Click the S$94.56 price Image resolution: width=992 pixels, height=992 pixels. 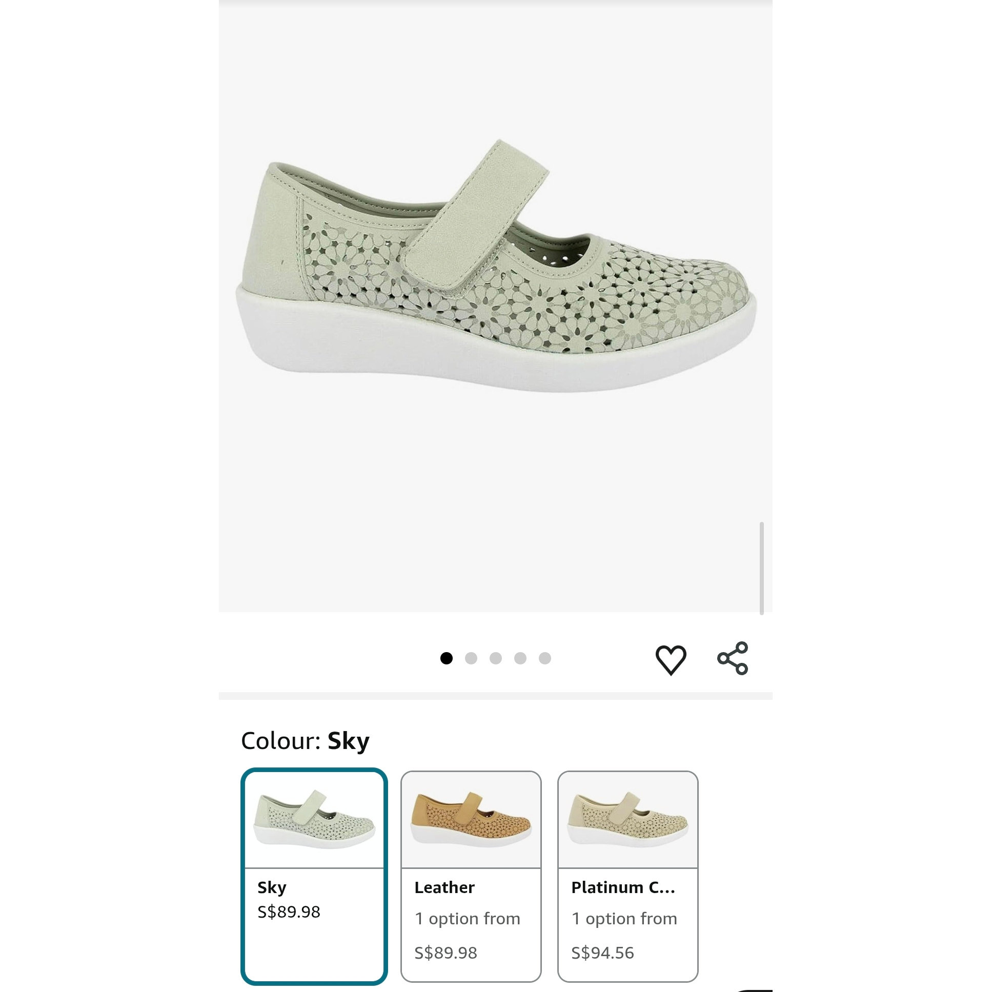coord(603,953)
